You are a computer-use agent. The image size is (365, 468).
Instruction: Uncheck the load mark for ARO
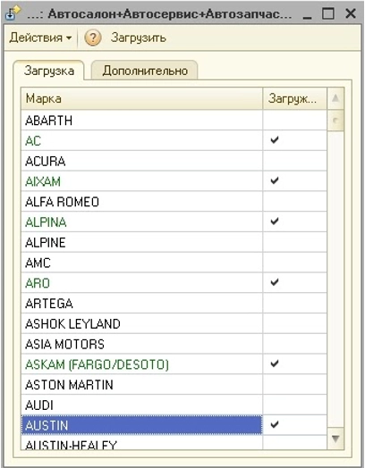(x=275, y=281)
